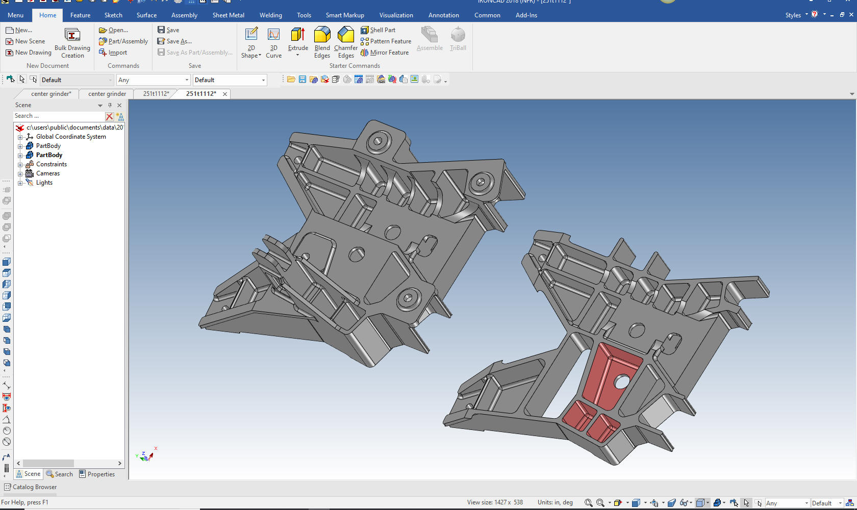The height and width of the screenshot is (510, 857).
Task: Click the Bulk Drawing Creation icon
Action: click(x=72, y=35)
